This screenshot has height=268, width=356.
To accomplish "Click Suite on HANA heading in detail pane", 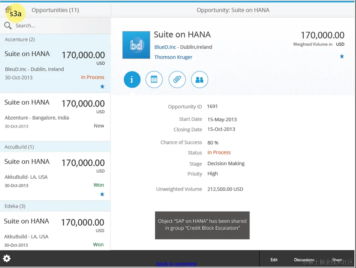I will [x=182, y=34].
